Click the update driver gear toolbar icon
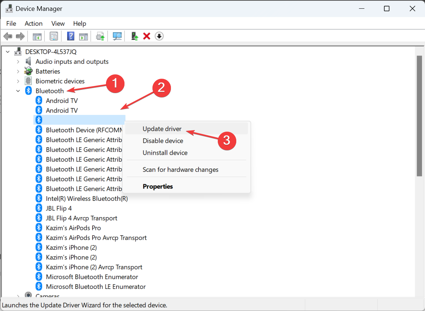 tap(100, 36)
